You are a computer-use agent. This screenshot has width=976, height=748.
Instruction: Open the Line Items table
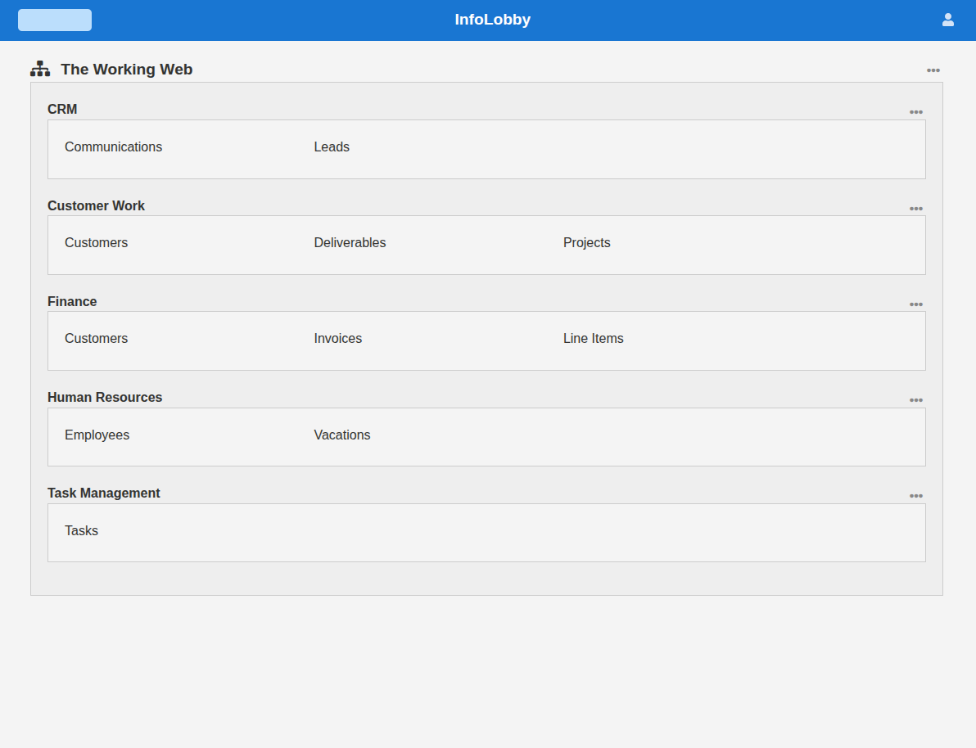tap(593, 339)
